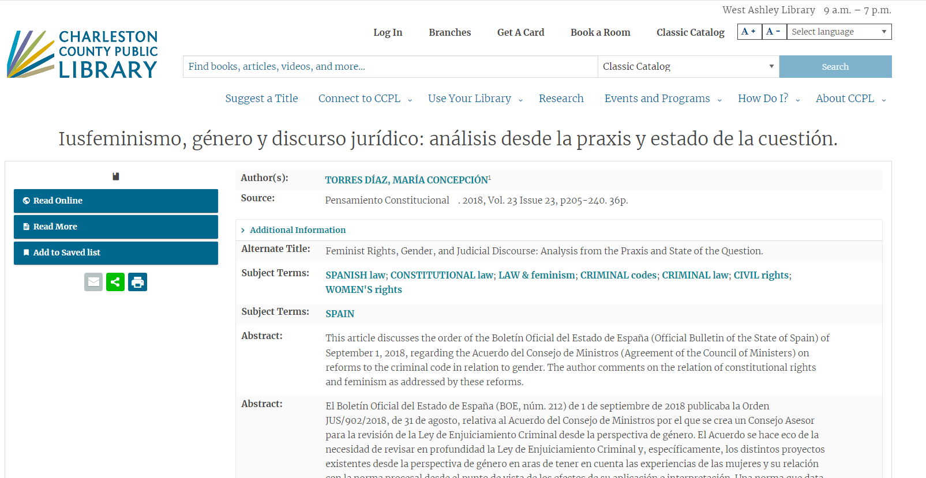Screen dimensions: 926x478
Task: Click the Add to Saved list button
Action: pos(116,253)
